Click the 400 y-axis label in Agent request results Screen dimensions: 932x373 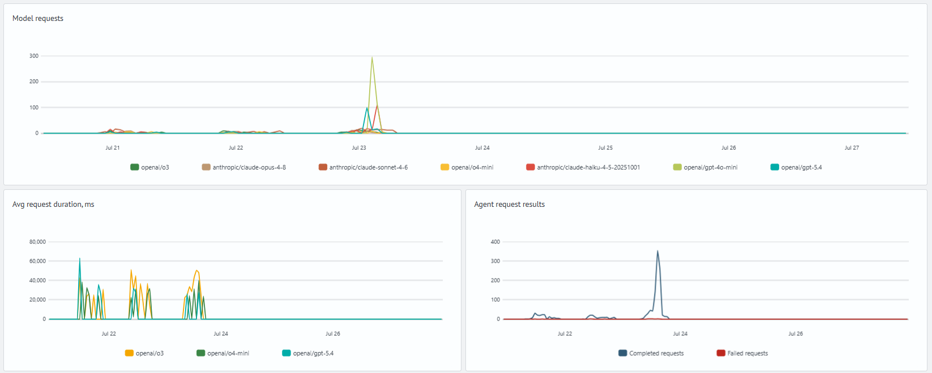[x=495, y=242]
